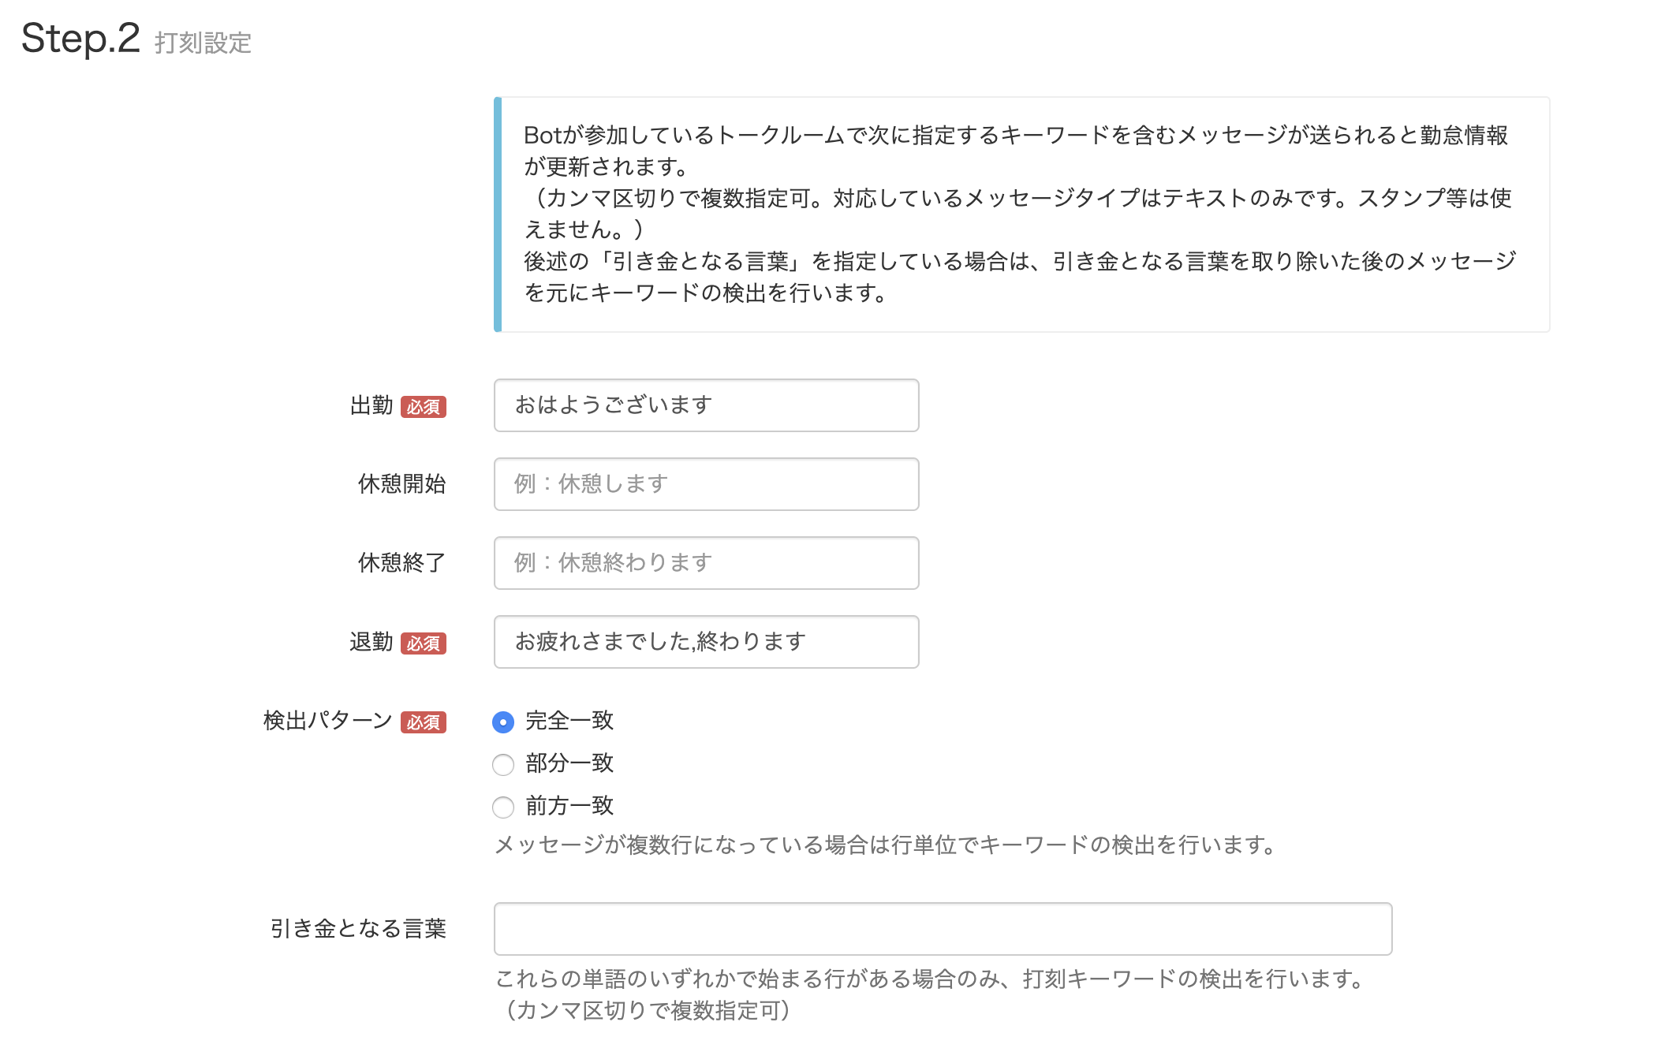Click the 退勤 keyword input field
This screenshot has height=1063, width=1680.
tap(706, 642)
